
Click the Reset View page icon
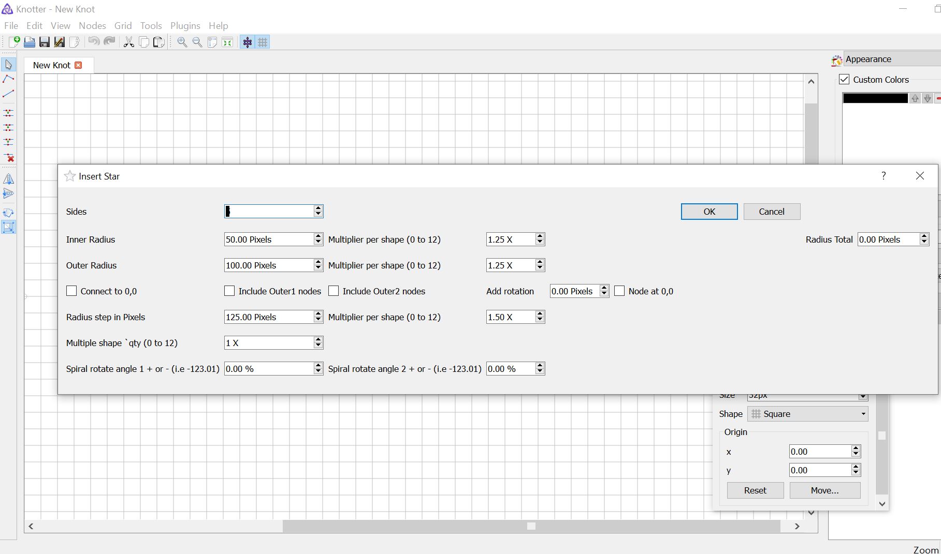(x=212, y=42)
